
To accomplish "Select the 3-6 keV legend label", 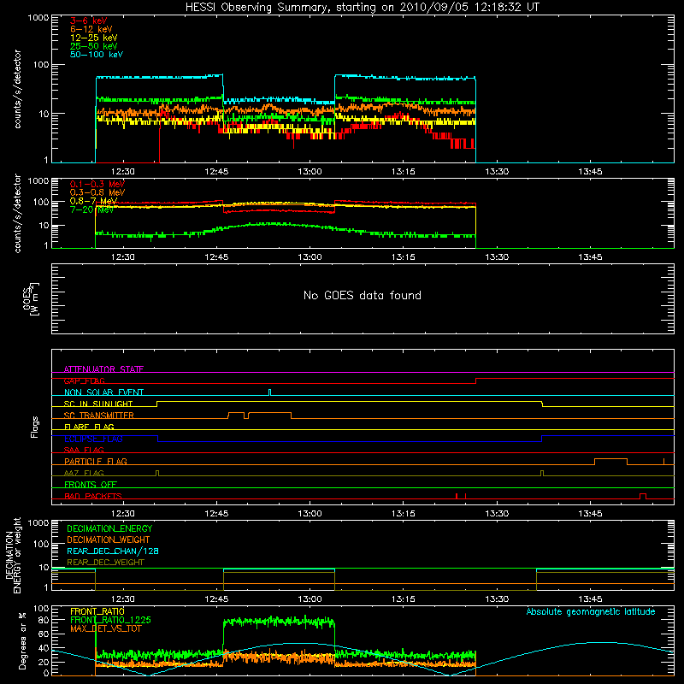I will [88, 21].
